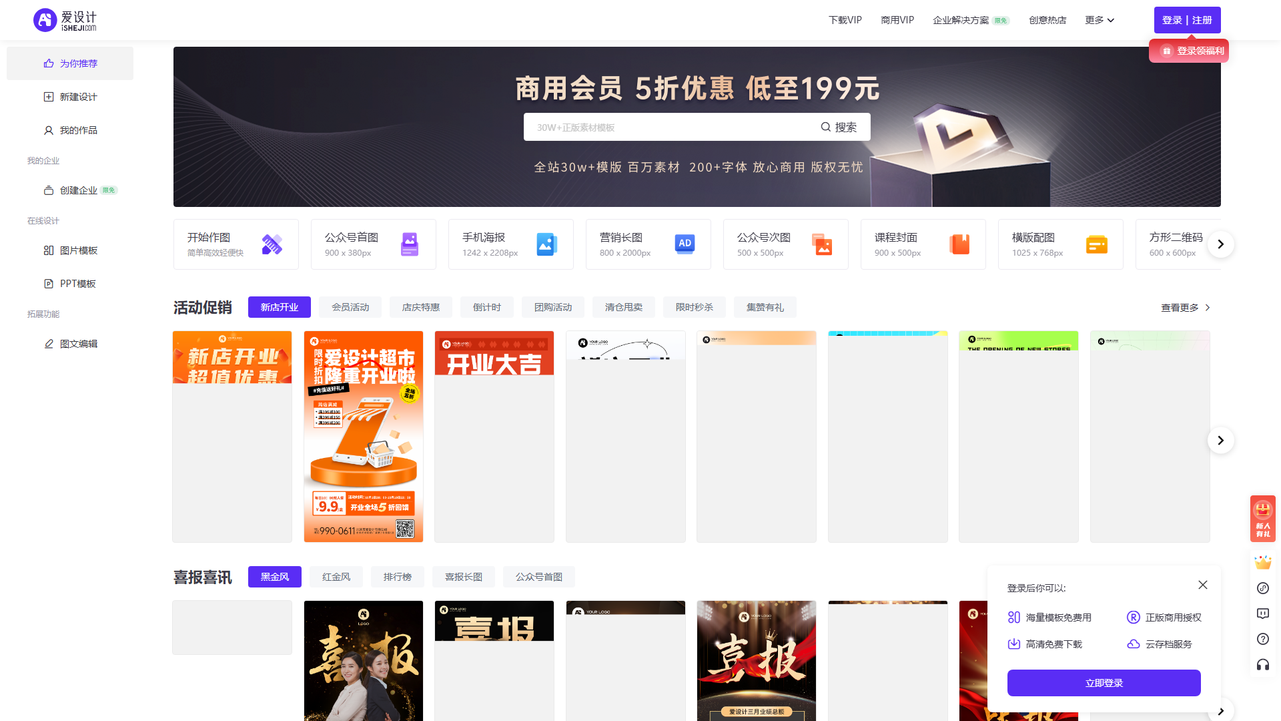This screenshot has height=721, width=1281.
Task: Select the 公众号首图 tab under 喜报喜讯
Action: pos(539,577)
